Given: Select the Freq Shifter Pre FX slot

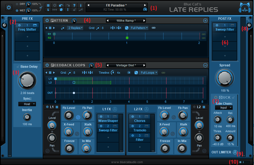Looking at the screenshot, I should pos(27,29).
